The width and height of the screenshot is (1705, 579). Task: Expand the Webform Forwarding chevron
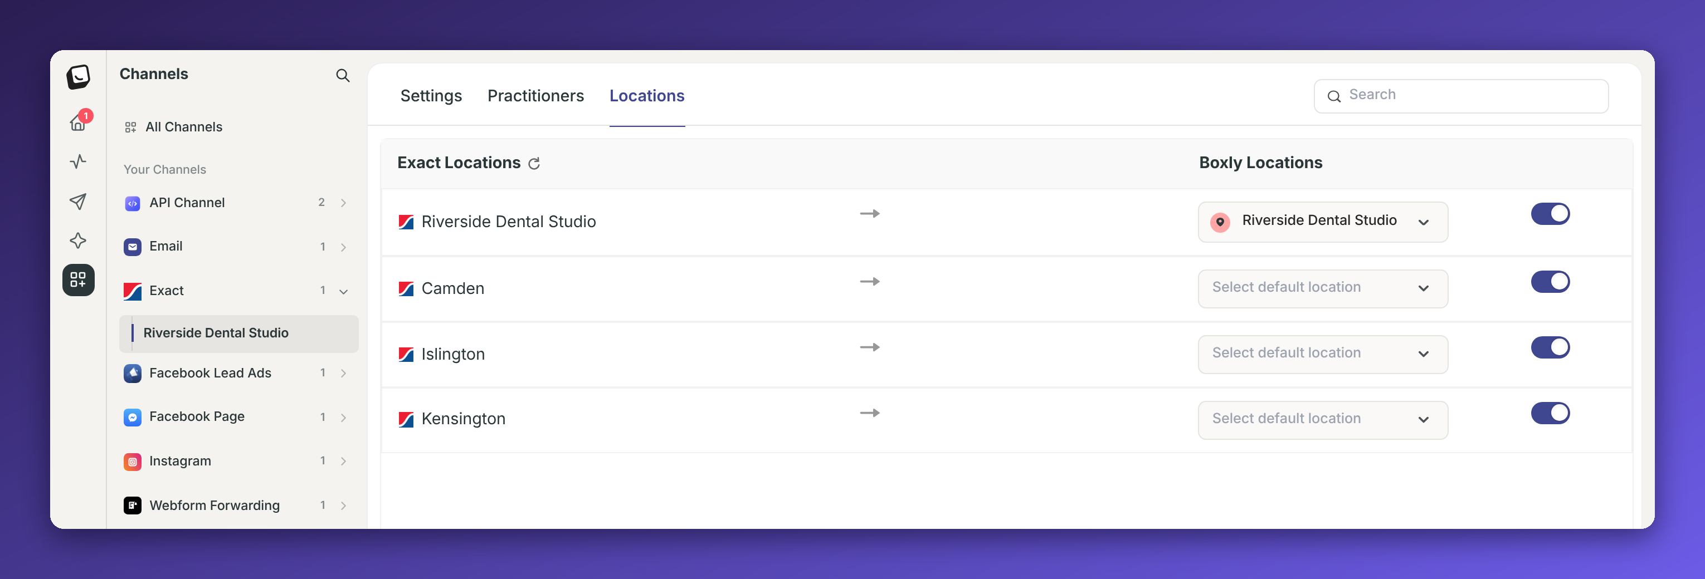point(344,506)
